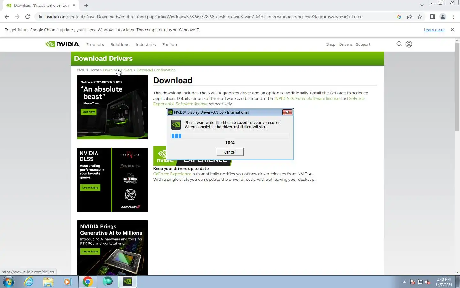Click the Download Confirmation breadcrumb
This screenshot has width=460, height=288.
pyautogui.click(x=156, y=70)
